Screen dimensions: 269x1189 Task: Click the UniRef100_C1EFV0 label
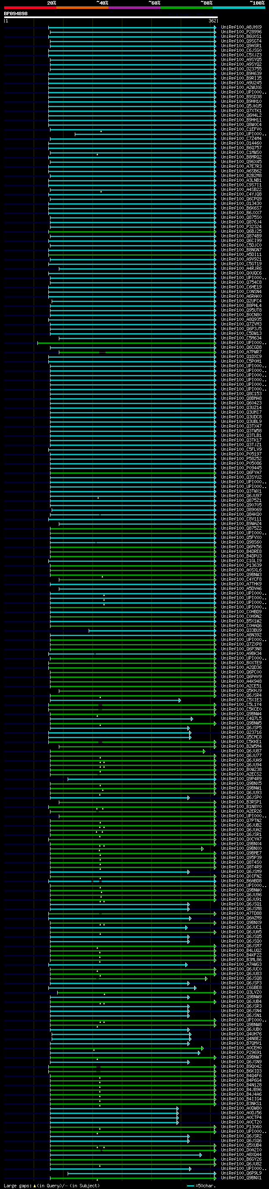tap(241, 129)
